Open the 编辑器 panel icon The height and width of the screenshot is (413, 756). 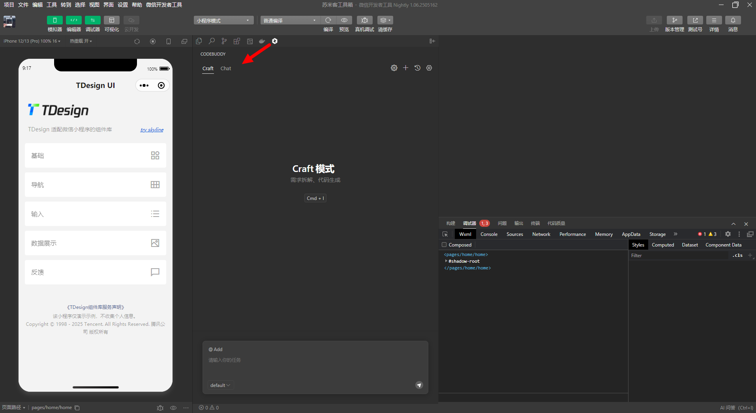coord(73,20)
